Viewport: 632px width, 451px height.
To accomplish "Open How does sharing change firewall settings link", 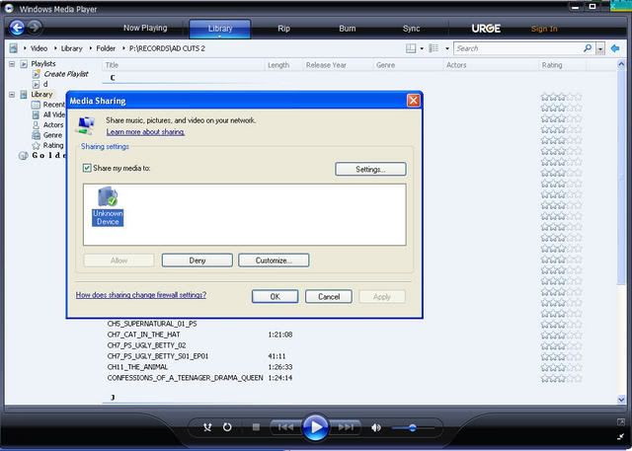I will click(141, 295).
